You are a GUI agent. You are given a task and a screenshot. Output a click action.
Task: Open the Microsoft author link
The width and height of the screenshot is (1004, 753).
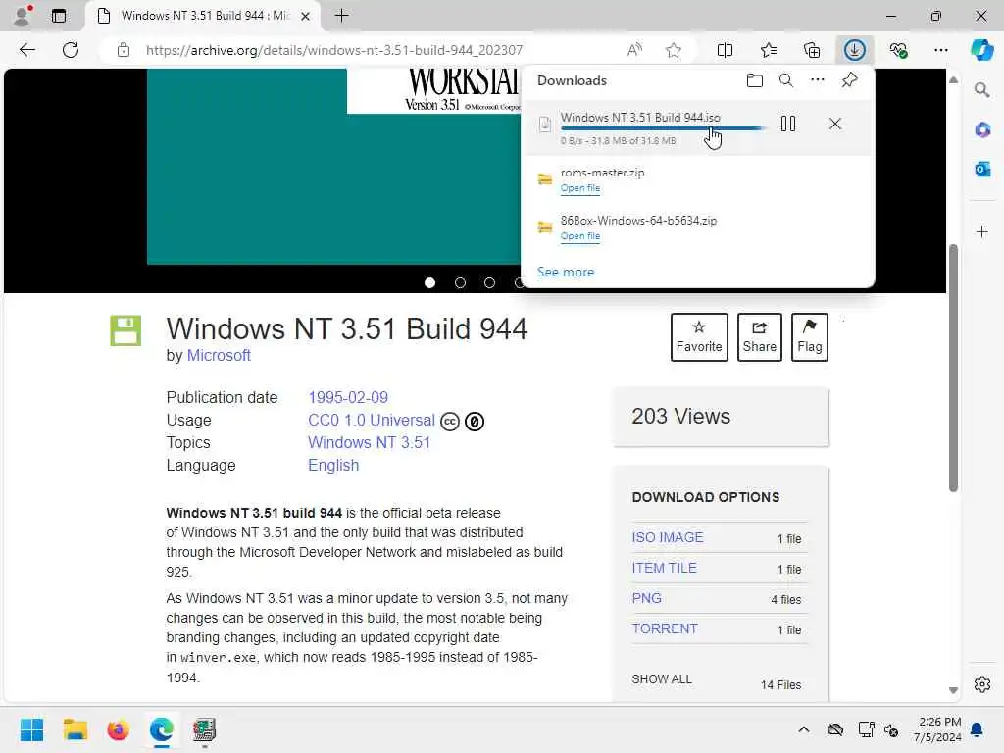[219, 355]
